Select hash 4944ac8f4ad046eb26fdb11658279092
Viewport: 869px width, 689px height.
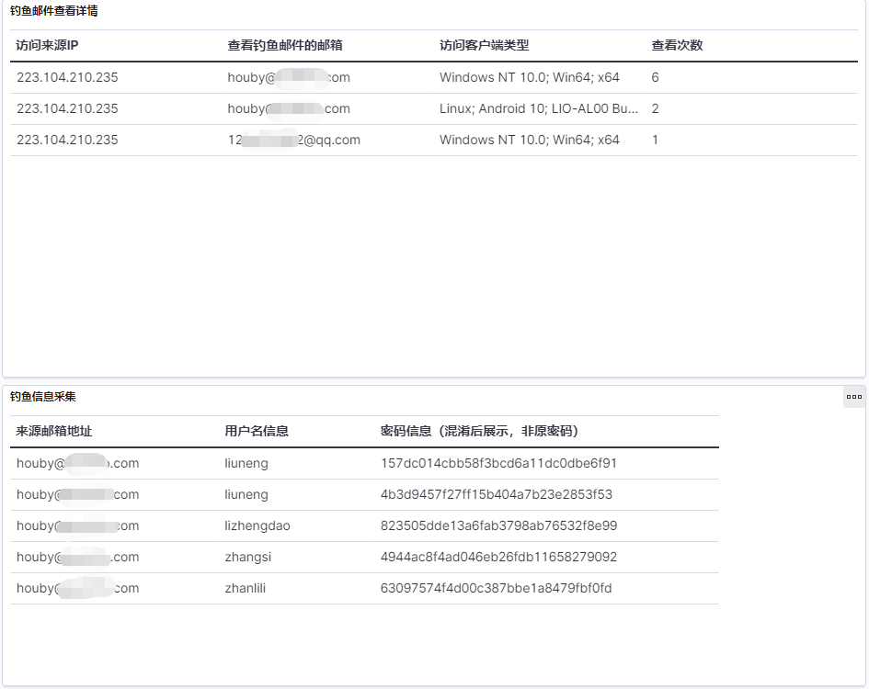click(x=498, y=558)
